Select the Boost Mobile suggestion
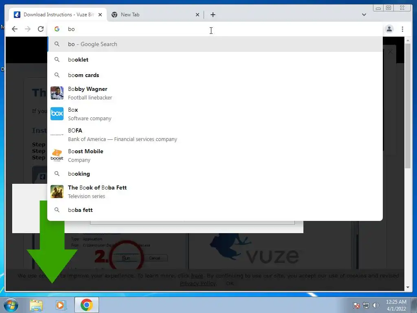The width and height of the screenshot is (417, 313). pos(215,155)
